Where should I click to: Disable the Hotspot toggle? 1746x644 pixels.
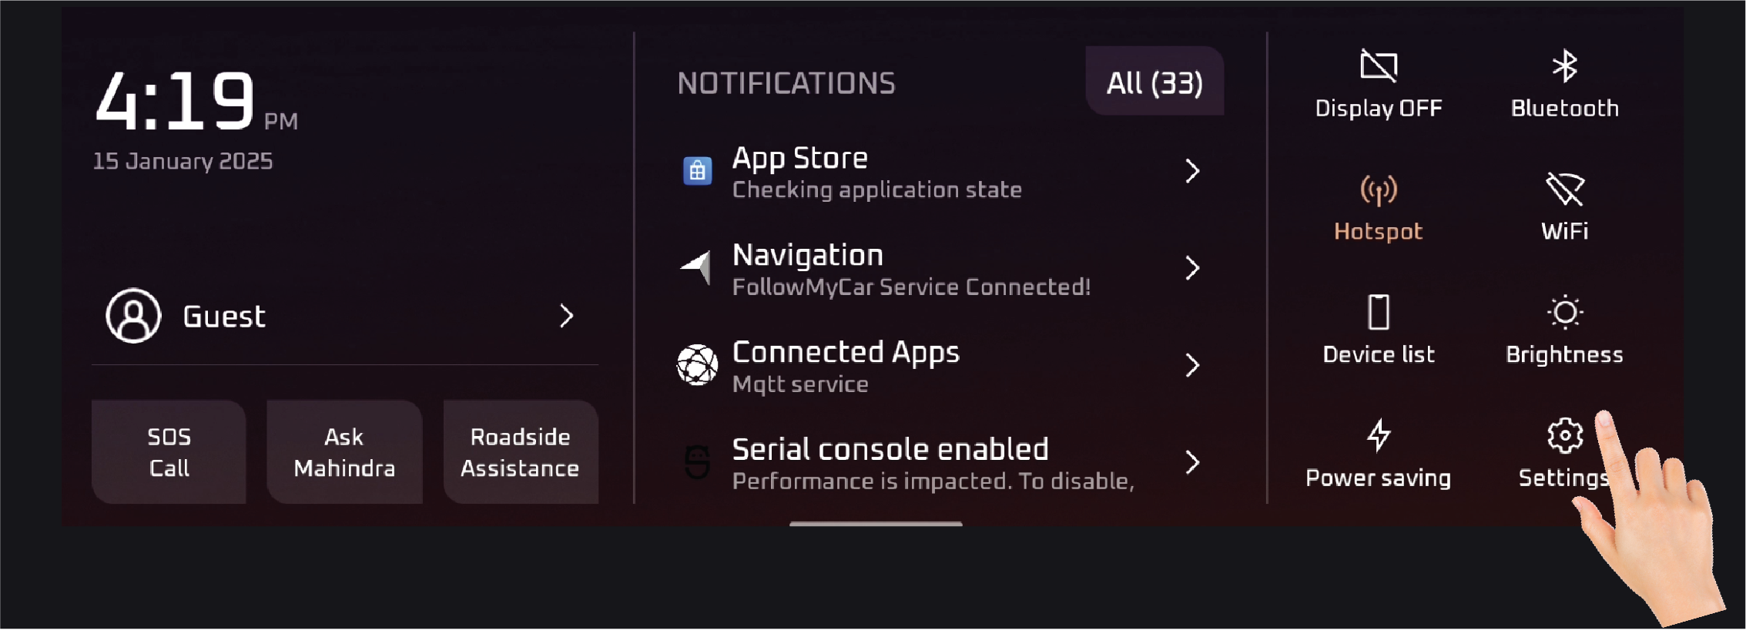coord(1378,206)
